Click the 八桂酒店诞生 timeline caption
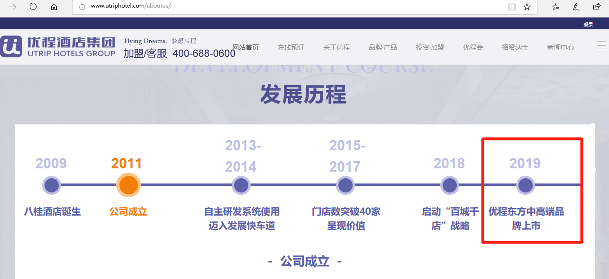Screen dimensions: 609x279 [53, 211]
